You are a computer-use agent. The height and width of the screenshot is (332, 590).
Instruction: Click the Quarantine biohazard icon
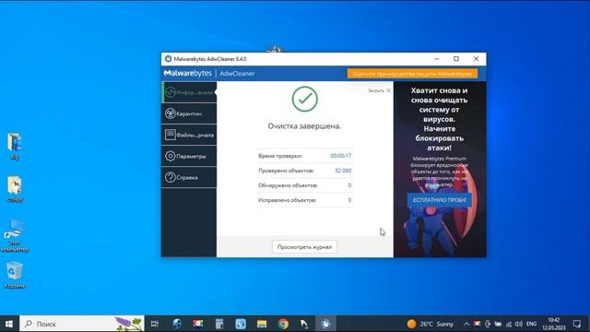pyautogui.click(x=170, y=113)
